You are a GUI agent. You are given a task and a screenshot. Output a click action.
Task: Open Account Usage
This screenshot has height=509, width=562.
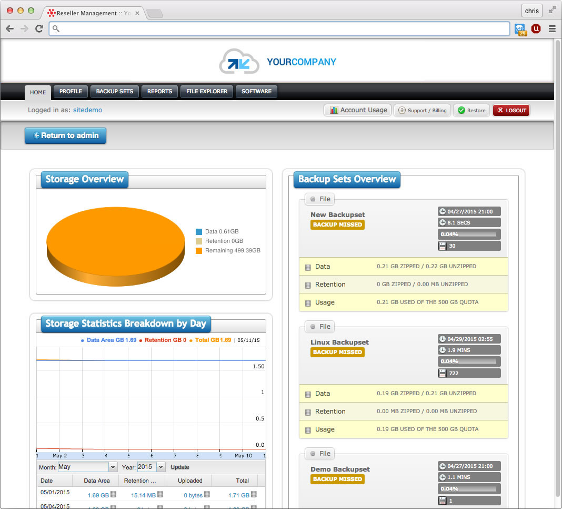(x=357, y=110)
